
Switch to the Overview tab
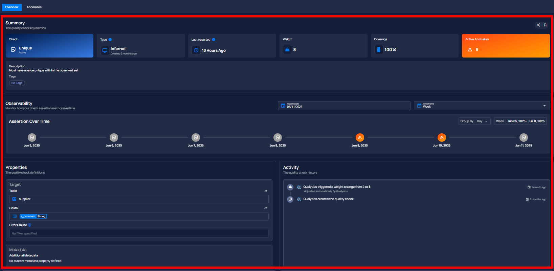(12, 7)
